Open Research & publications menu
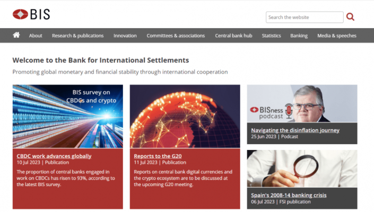 [x=77, y=36]
